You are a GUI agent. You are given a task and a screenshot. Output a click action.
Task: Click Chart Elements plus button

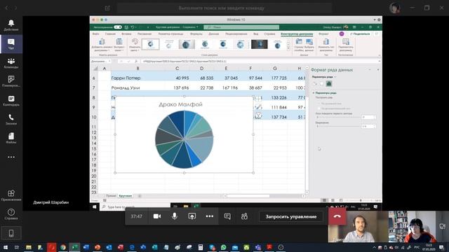pyautogui.click(x=258, y=99)
